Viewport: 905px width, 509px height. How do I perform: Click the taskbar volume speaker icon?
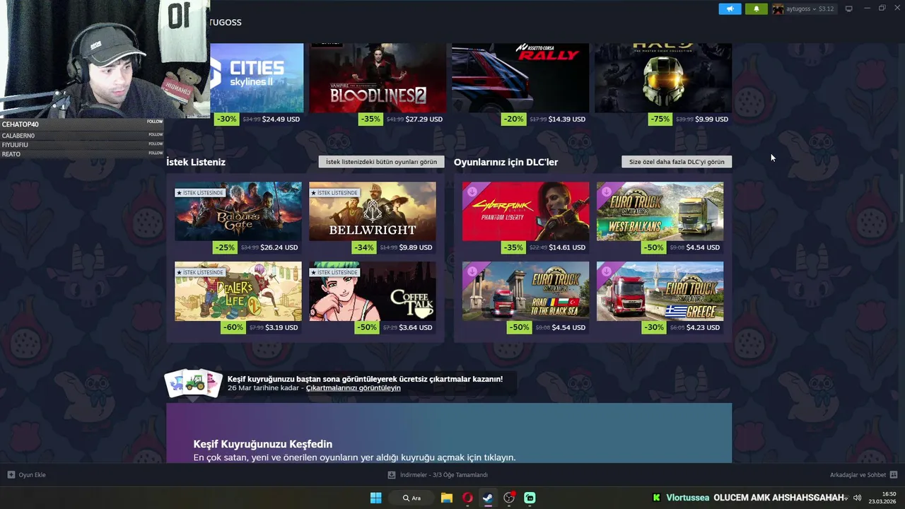857,498
